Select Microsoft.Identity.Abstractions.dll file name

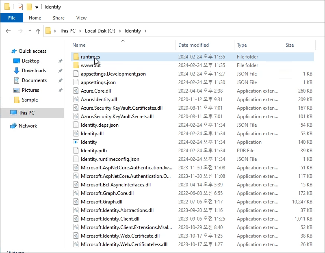click(x=117, y=210)
